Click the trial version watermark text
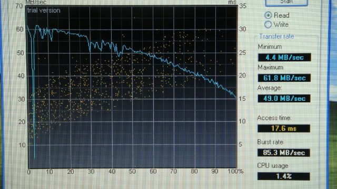Image resolution: width=337 pixels, height=189 pixels. pos(44,10)
